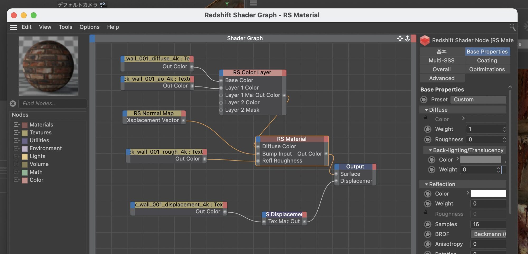Screen dimensions: 528x254
Task: Click the Materials category color icon
Action: pos(25,125)
